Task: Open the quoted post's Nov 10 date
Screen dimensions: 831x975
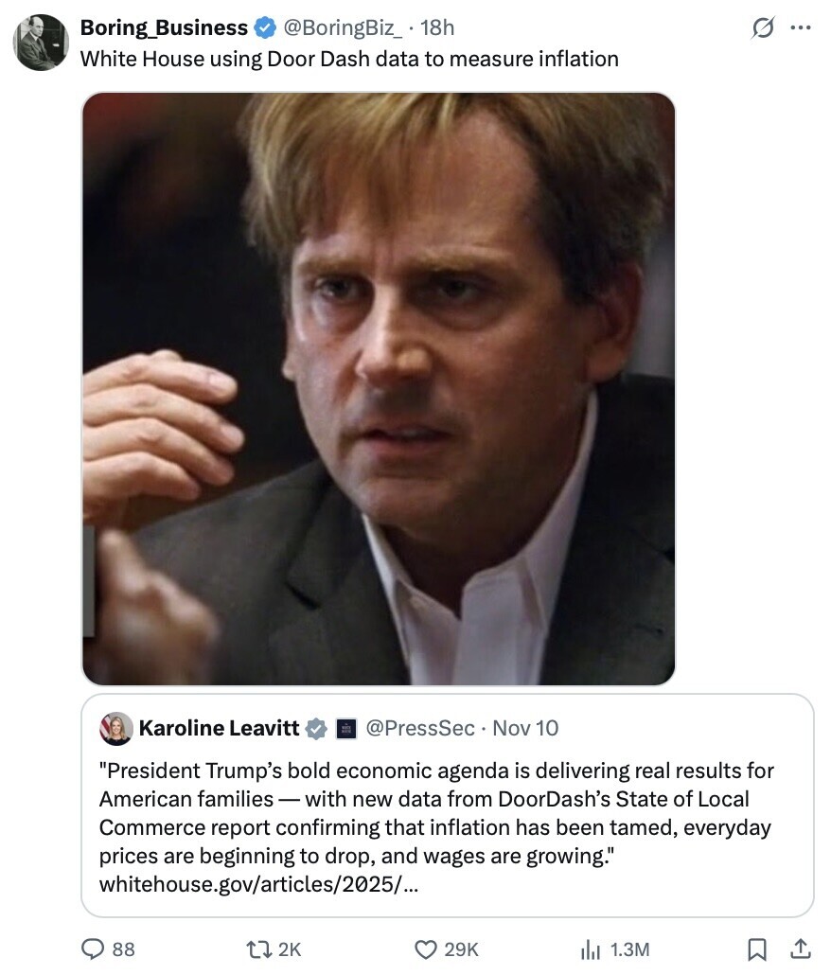Action: [x=525, y=728]
